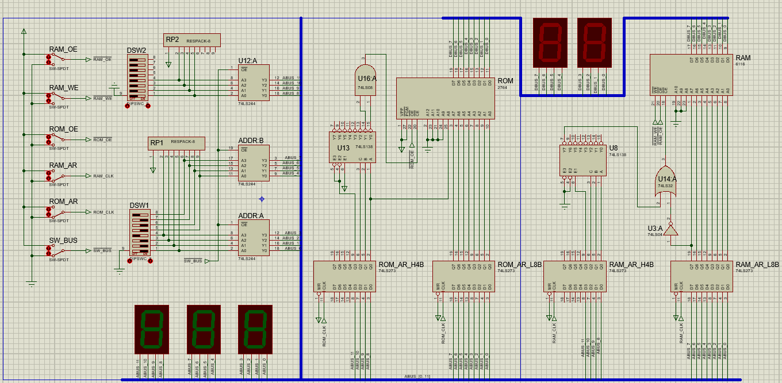
Task: Select the RP2 RESPACK-8 resistor pack
Action: 192,41
